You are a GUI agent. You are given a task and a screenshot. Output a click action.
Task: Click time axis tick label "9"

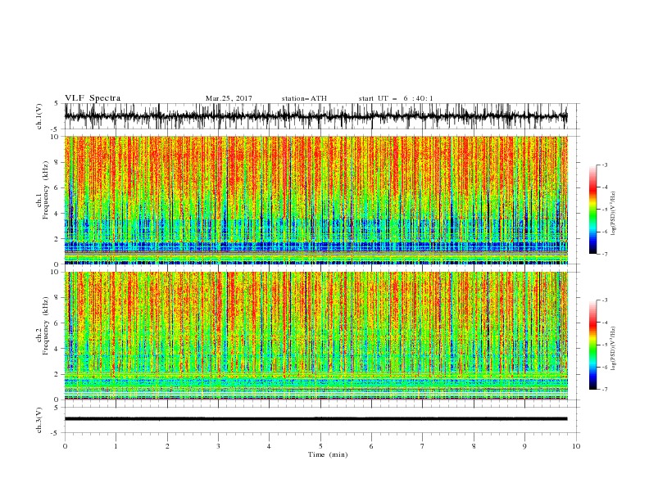(x=524, y=446)
